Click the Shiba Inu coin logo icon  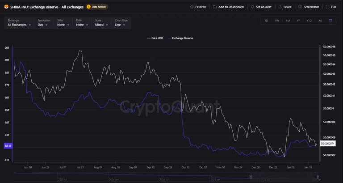pos(6,7)
